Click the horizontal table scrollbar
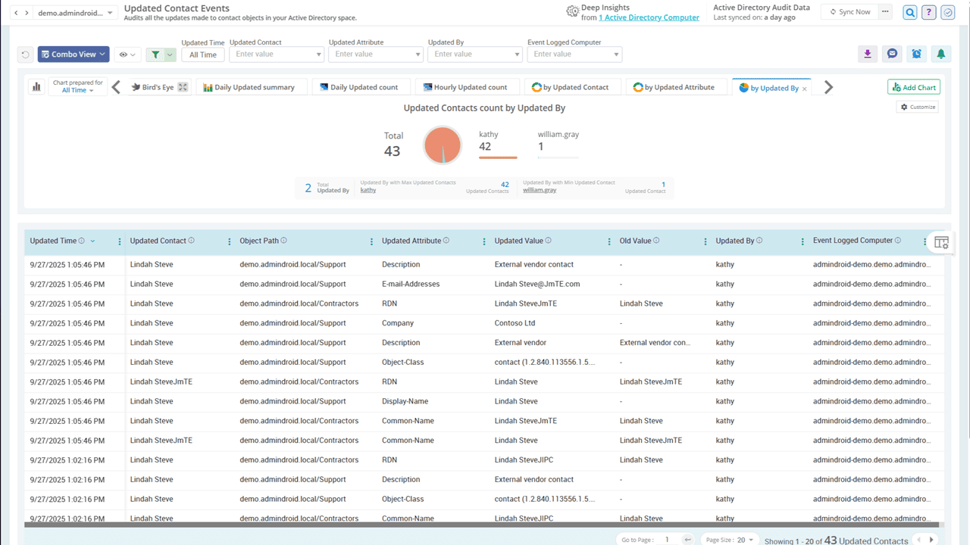The height and width of the screenshot is (545, 970). point(481,524)
